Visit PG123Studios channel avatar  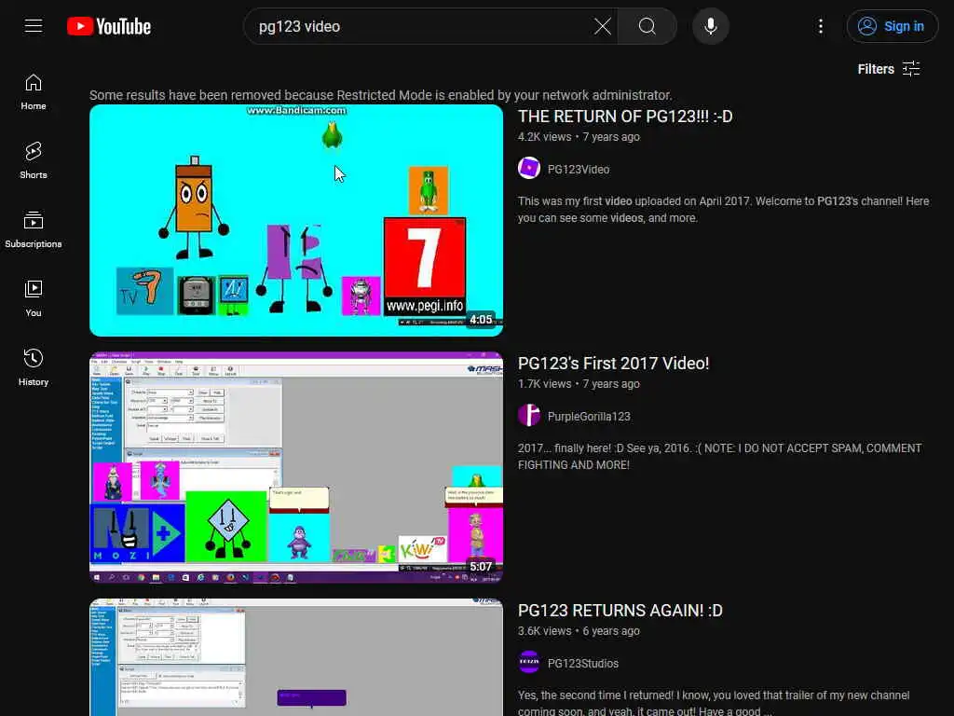[x=529, y=662]
